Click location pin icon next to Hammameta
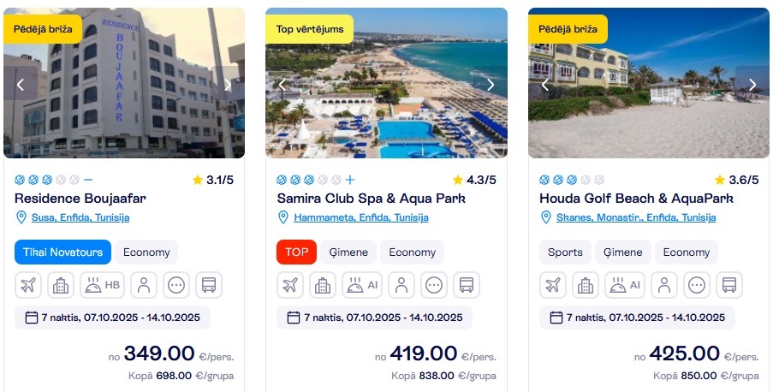This screenshot has height=392, width=773. point(284,217)
